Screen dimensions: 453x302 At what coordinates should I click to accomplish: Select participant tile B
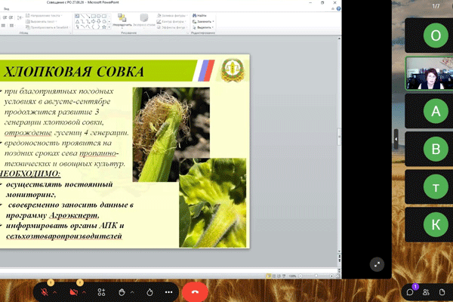(x=429, y=149)
